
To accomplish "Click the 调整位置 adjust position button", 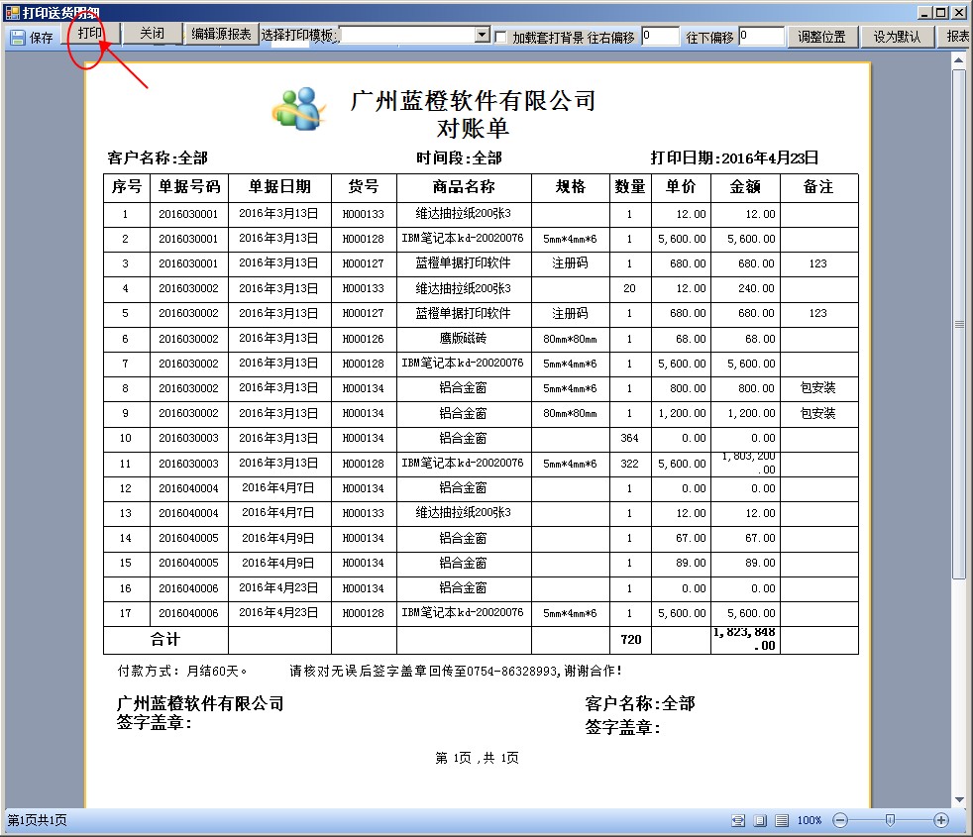I will point(821,37).
